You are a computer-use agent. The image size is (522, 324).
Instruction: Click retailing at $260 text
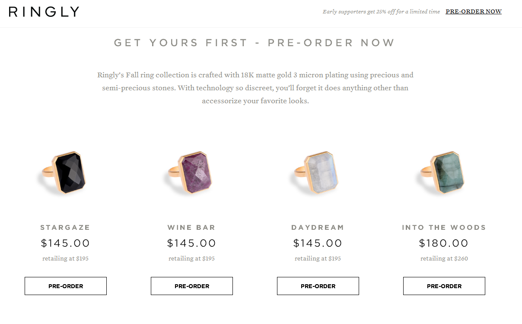444,259
